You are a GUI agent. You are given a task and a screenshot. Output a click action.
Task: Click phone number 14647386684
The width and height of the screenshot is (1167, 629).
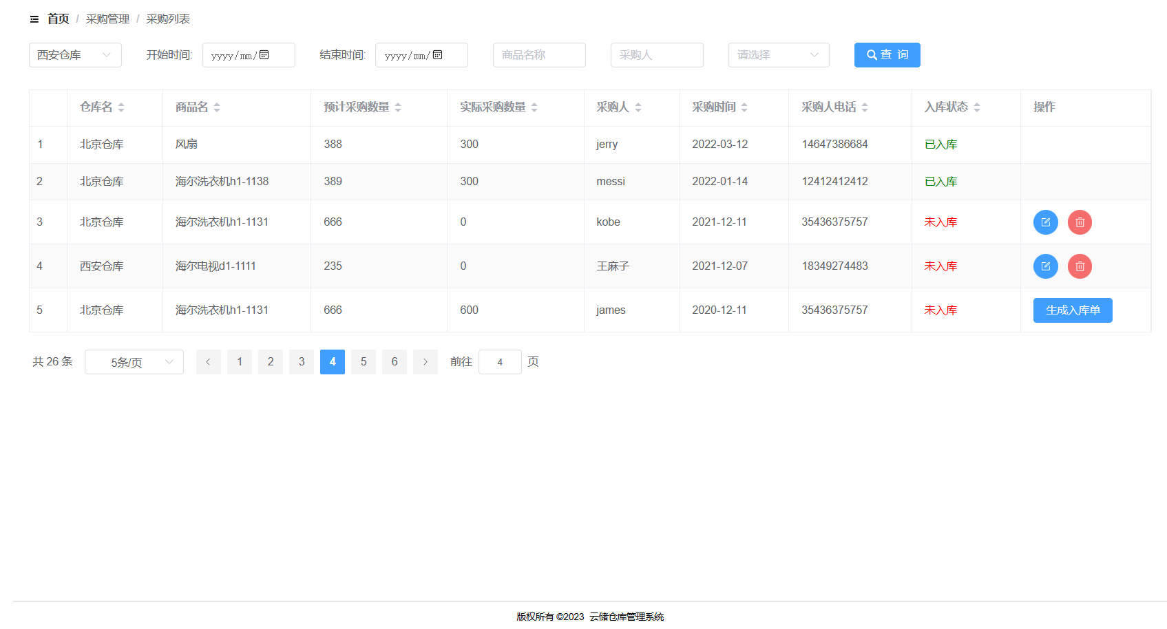834,145
